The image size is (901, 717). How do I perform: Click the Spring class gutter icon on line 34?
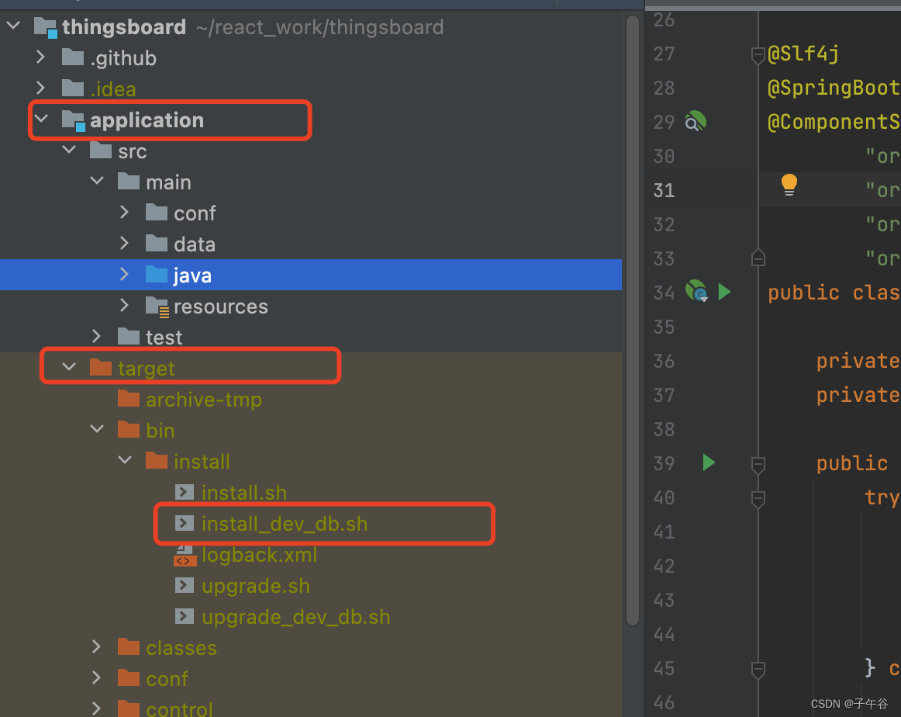click(x=696, y=290)
